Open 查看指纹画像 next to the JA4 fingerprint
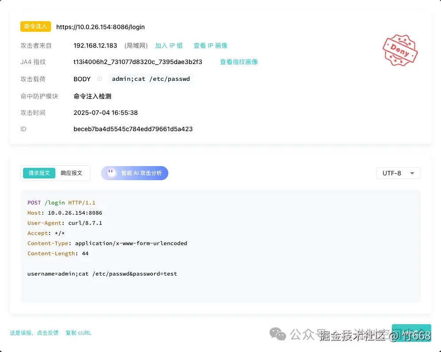Screen dimensions: 441x352 click(239, 62)
